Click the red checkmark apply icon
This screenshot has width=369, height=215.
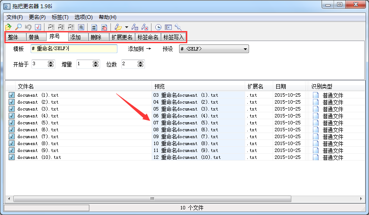[38, 27]
